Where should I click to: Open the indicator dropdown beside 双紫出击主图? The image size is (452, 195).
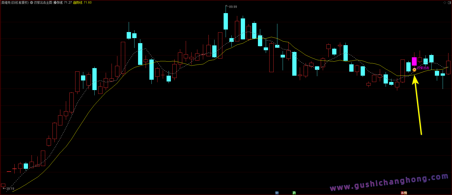(32, 3)
